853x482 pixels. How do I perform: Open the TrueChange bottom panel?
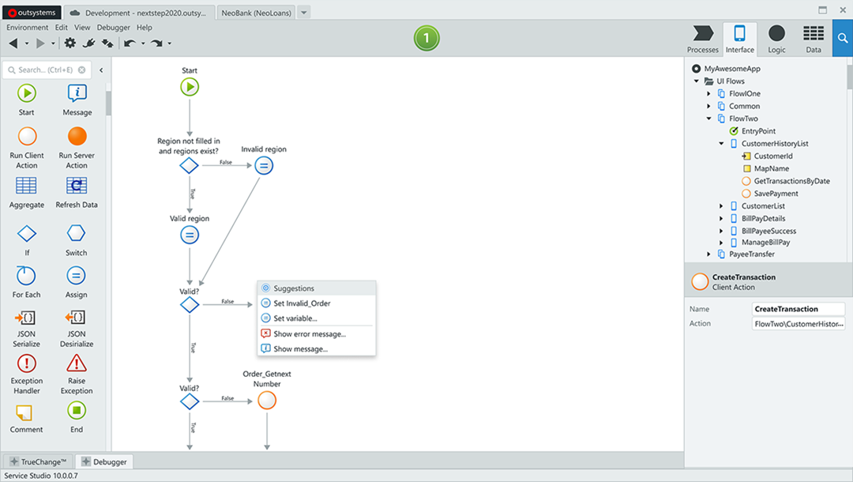click(38, 461)
